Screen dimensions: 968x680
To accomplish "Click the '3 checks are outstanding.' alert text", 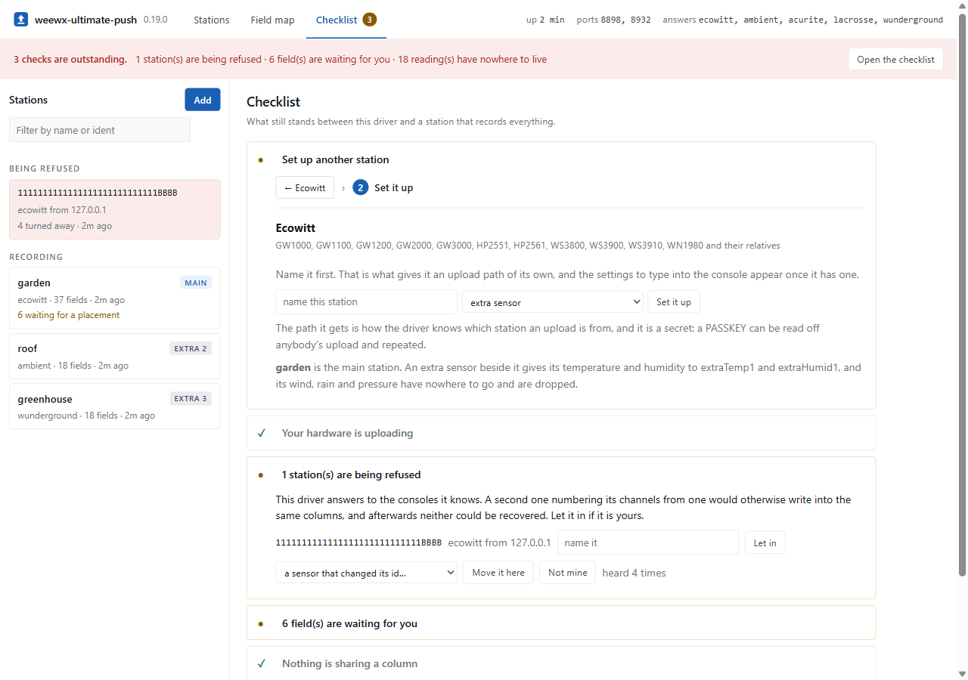I will point(70,60).
